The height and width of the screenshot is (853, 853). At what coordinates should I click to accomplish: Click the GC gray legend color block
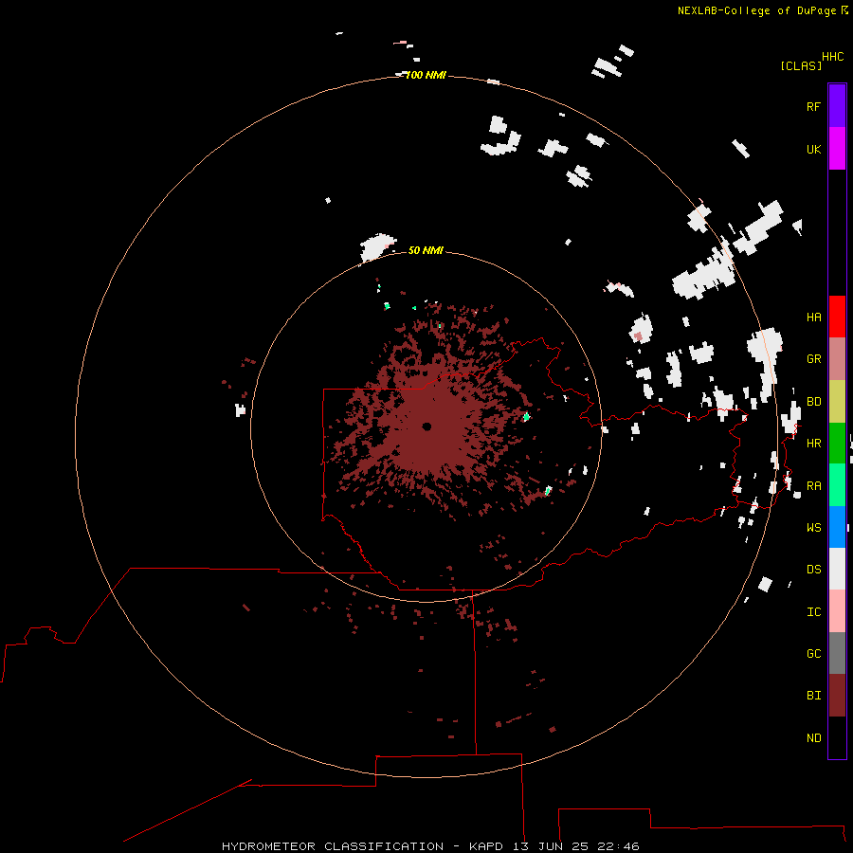[x=837, y=653]
